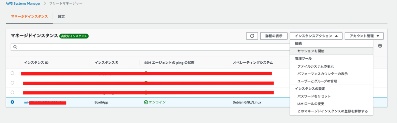This screenshot has height=123, width=398.
Task: Select the BoxilApp instance radio button
Action: [12, 102]
